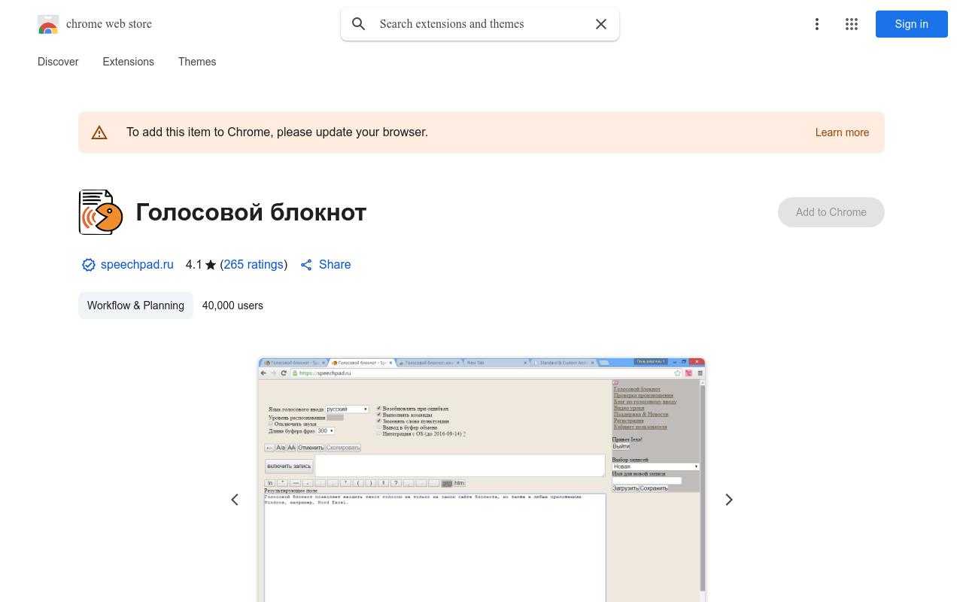Click the 40,000 users text

232,306
